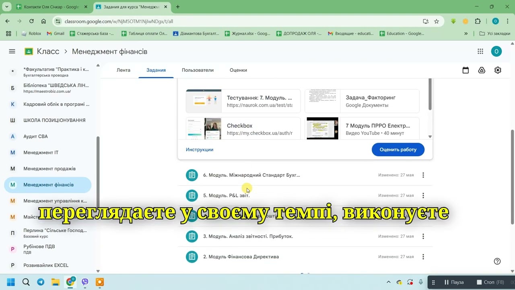Open more options for 6. Модуль assignment
This screenshot has width=515, height=290.
(423, 175)
